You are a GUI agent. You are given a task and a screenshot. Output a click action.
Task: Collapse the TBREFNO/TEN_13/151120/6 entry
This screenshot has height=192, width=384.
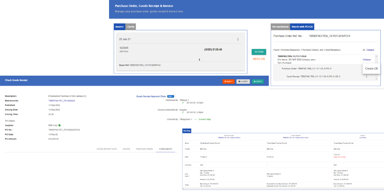[367, 60]
